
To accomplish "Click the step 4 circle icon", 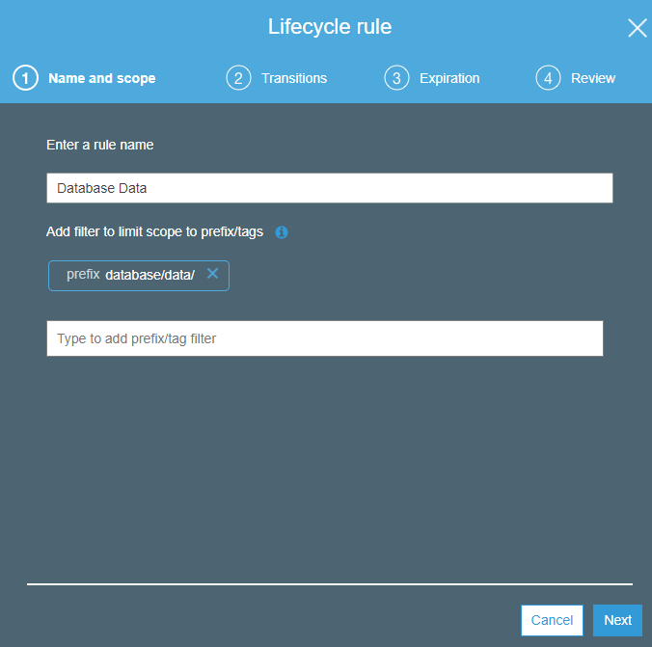I will click(x=548, y=78).
